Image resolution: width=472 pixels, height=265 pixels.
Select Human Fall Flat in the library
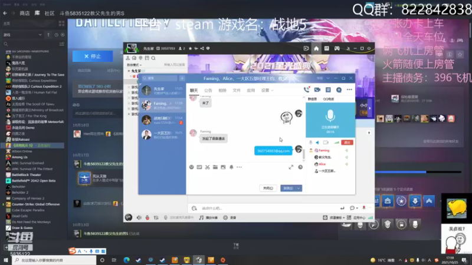34,92
